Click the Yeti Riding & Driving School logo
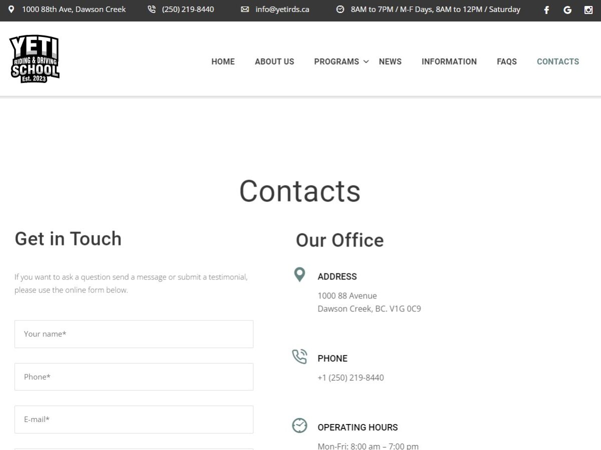601x450 pixels. coord(34,59)
